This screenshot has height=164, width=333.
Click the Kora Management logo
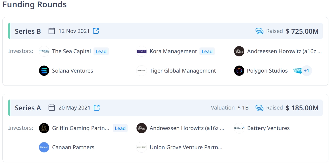pyautogui.click(x=142, y=51)
